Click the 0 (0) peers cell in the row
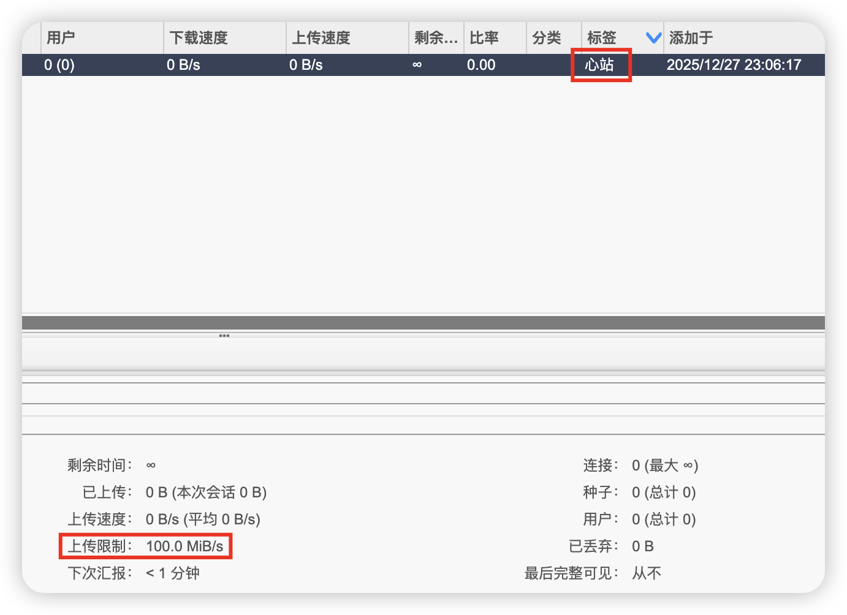Screen dimensions: 847x615 [x=59, y=65]
